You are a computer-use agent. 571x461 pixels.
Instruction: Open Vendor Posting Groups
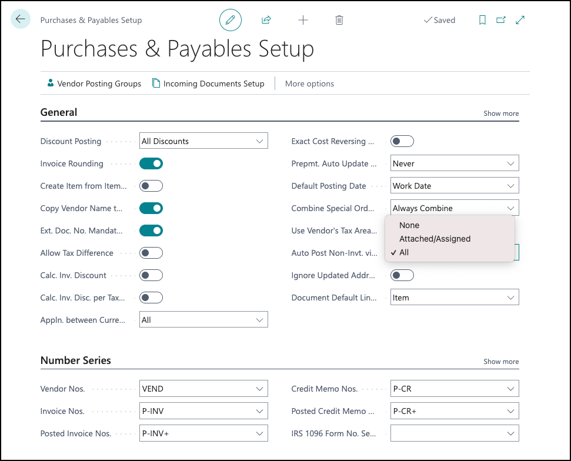pos(94,83)
